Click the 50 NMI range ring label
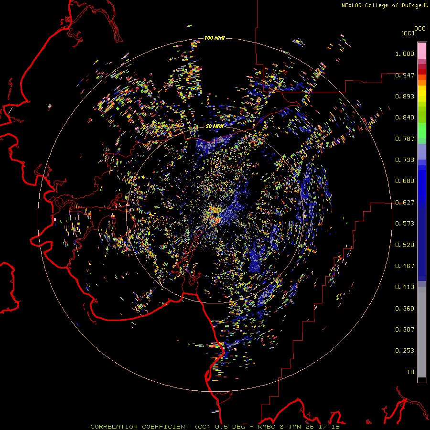 tap(215, 126)
